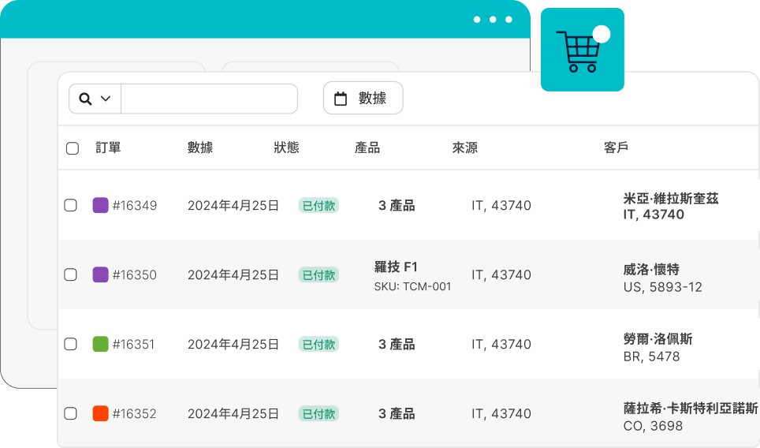
Task: Click customer 米亞·維拉斯奎茲
Action: (671, 198)
